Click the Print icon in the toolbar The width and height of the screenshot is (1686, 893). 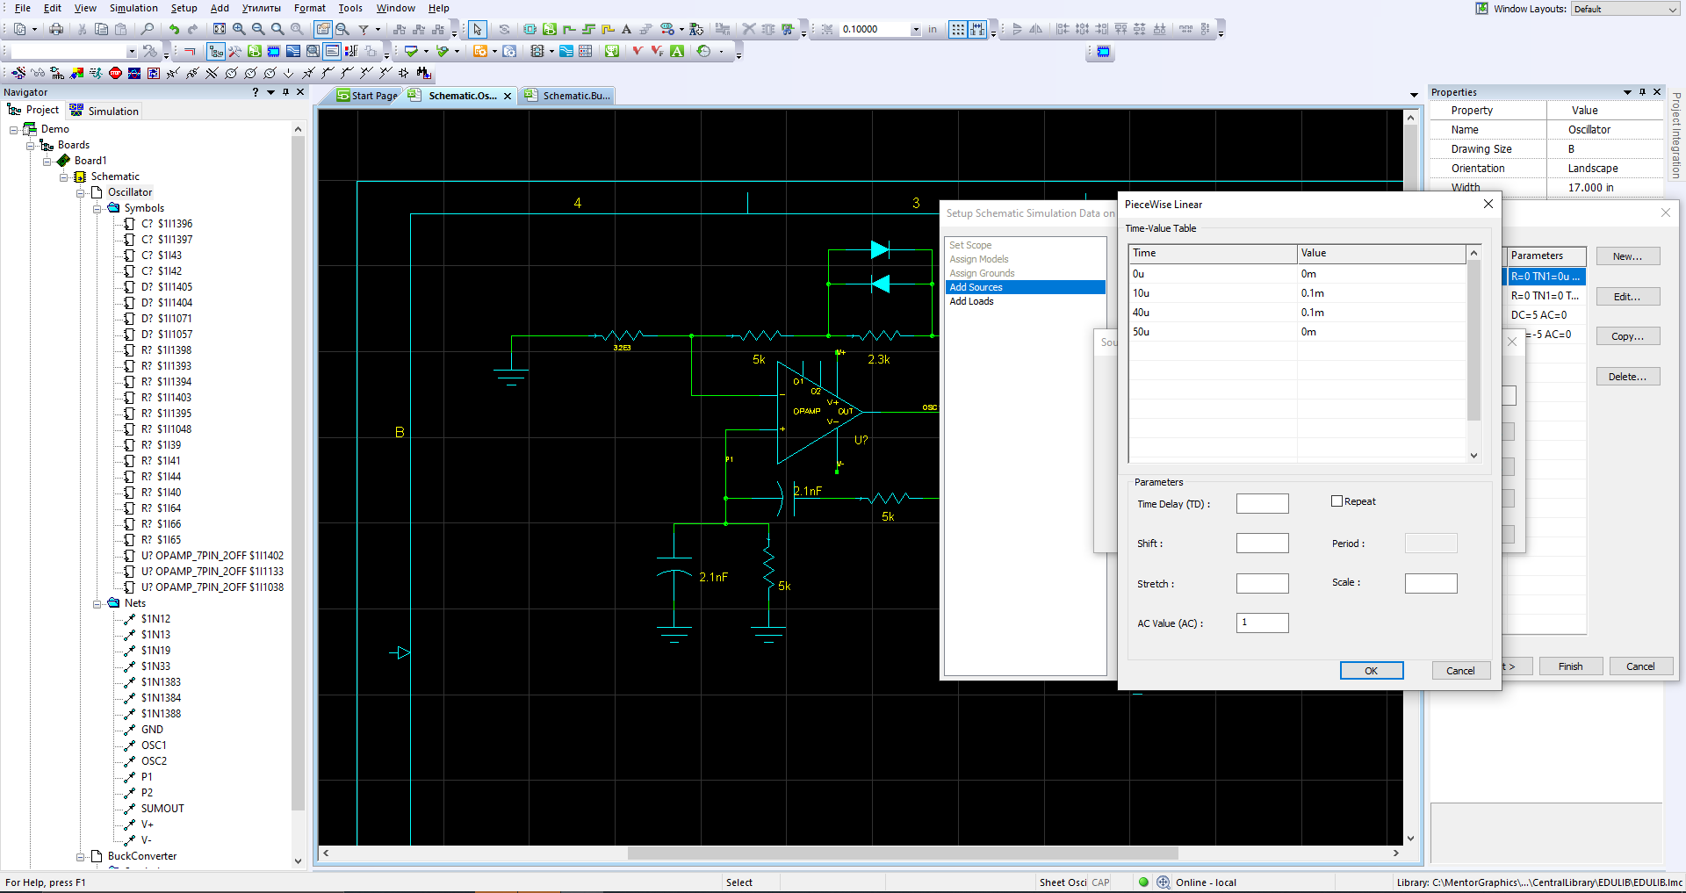[56, 29]
